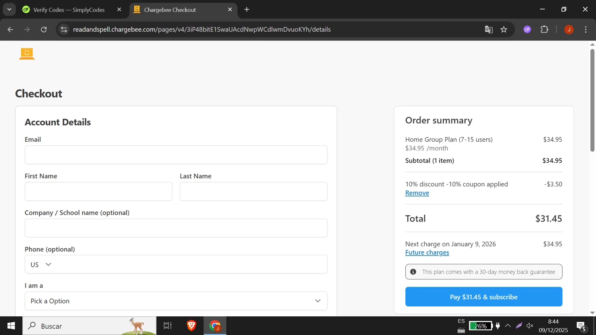The width and height of the screenshot is (596, 335).
Task: Click the battery 26% indicator
Action: [480, 326]
